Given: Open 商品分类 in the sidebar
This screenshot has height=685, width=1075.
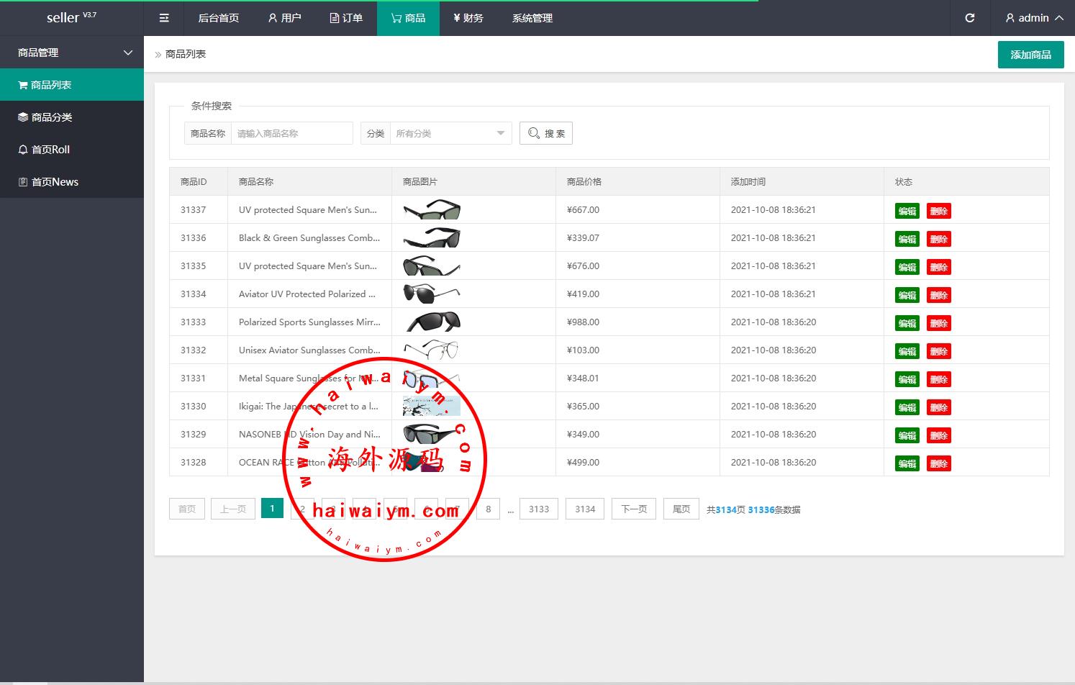Looking at the screenshot, I should pyautogui.click(x=51, y=117).
